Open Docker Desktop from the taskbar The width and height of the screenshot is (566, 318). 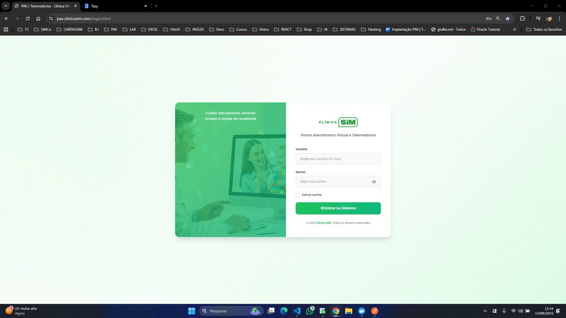(362, 311)
